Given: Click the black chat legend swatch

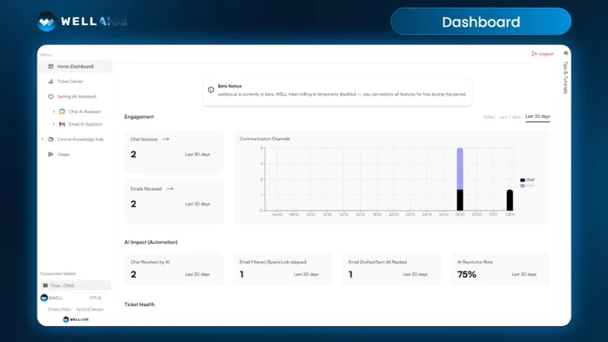Looking at the screenshot, I should click(523, 180).
